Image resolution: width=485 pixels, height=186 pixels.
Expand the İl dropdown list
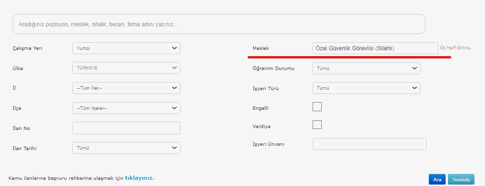coord(126,88)
